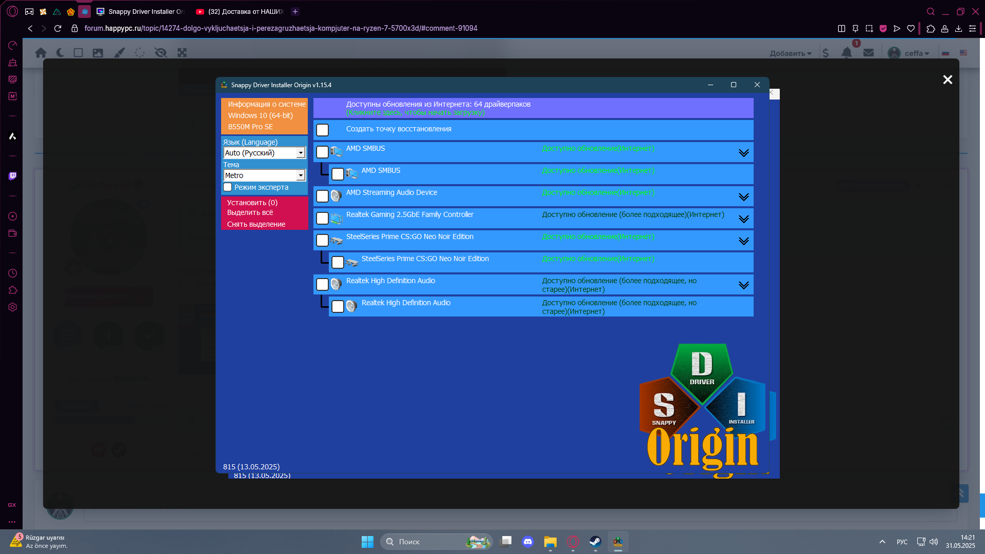Image resolution: width=985 pixels, height=554 pixels.
Task: Click the orange 'Информация о системе' panel
Action: click(264, 115)
